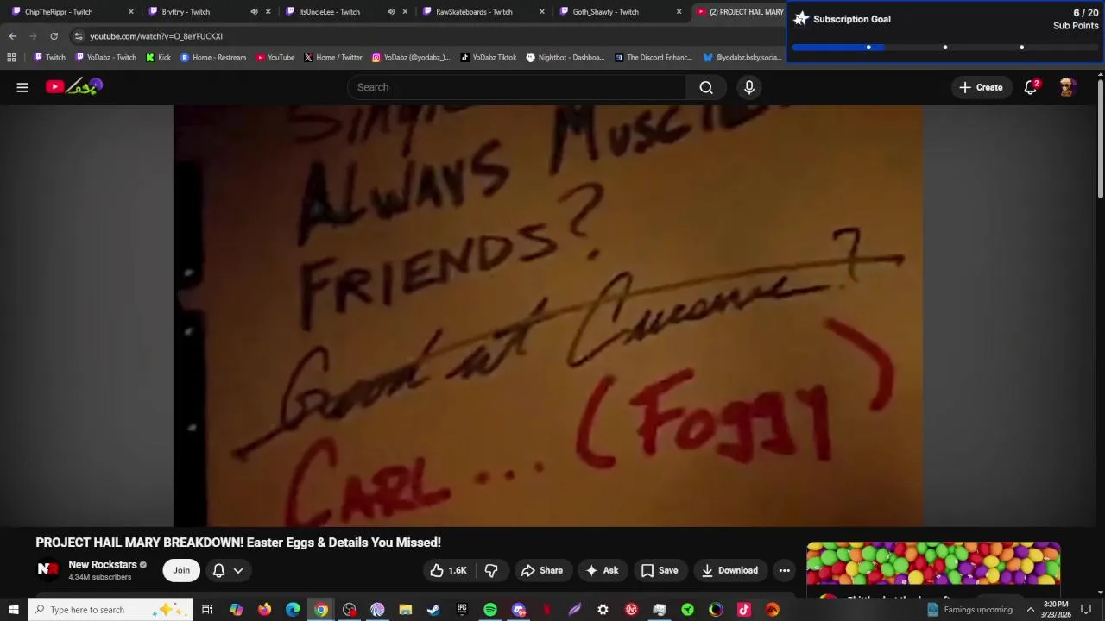
Task: Go back in browser history
Action: [12, 36]
